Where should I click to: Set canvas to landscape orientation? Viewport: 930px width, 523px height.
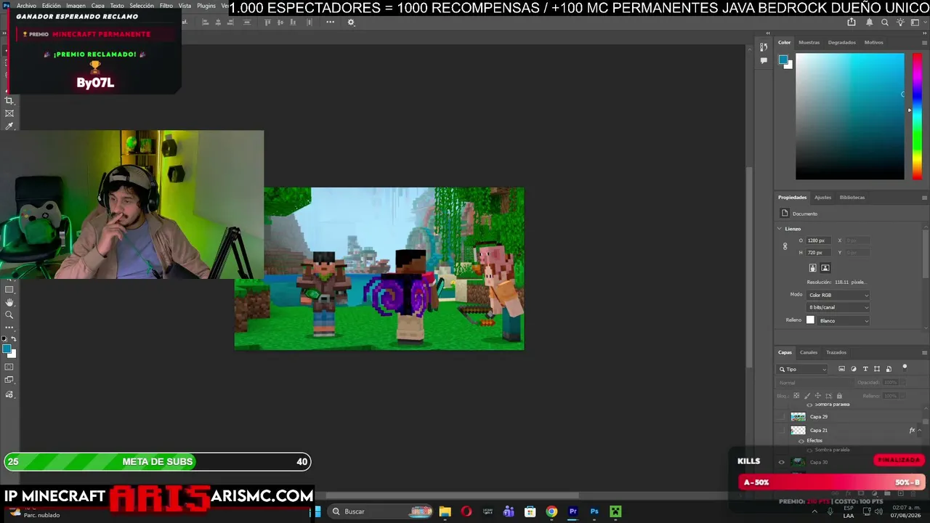(x=825, y=268)
